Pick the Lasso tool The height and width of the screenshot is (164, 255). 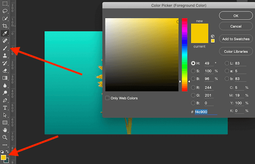(5, 11)
